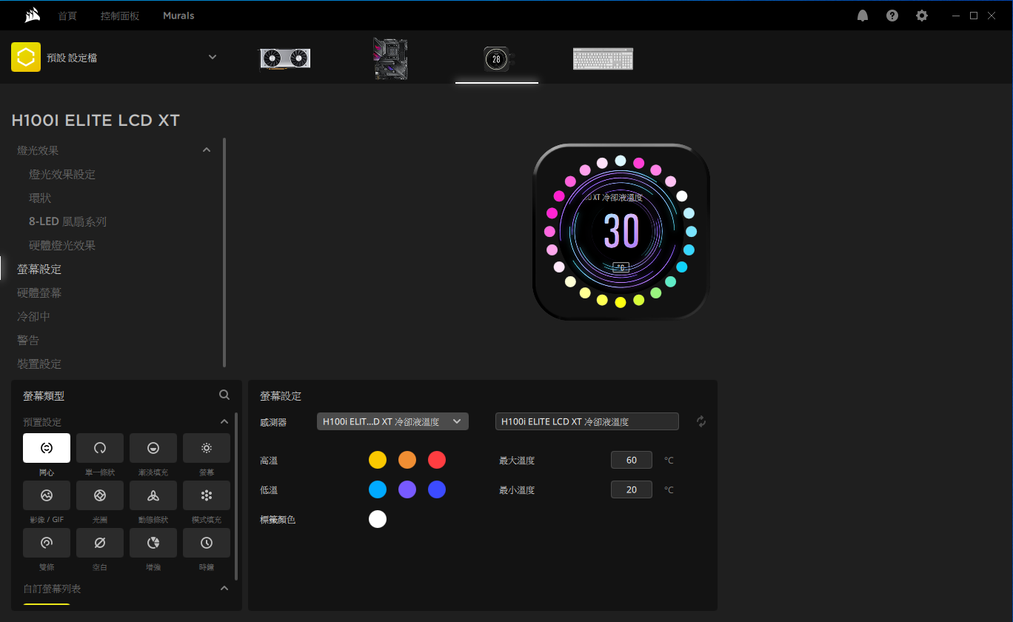Select 螢幕設定 in sidebar

pos(39,269)
